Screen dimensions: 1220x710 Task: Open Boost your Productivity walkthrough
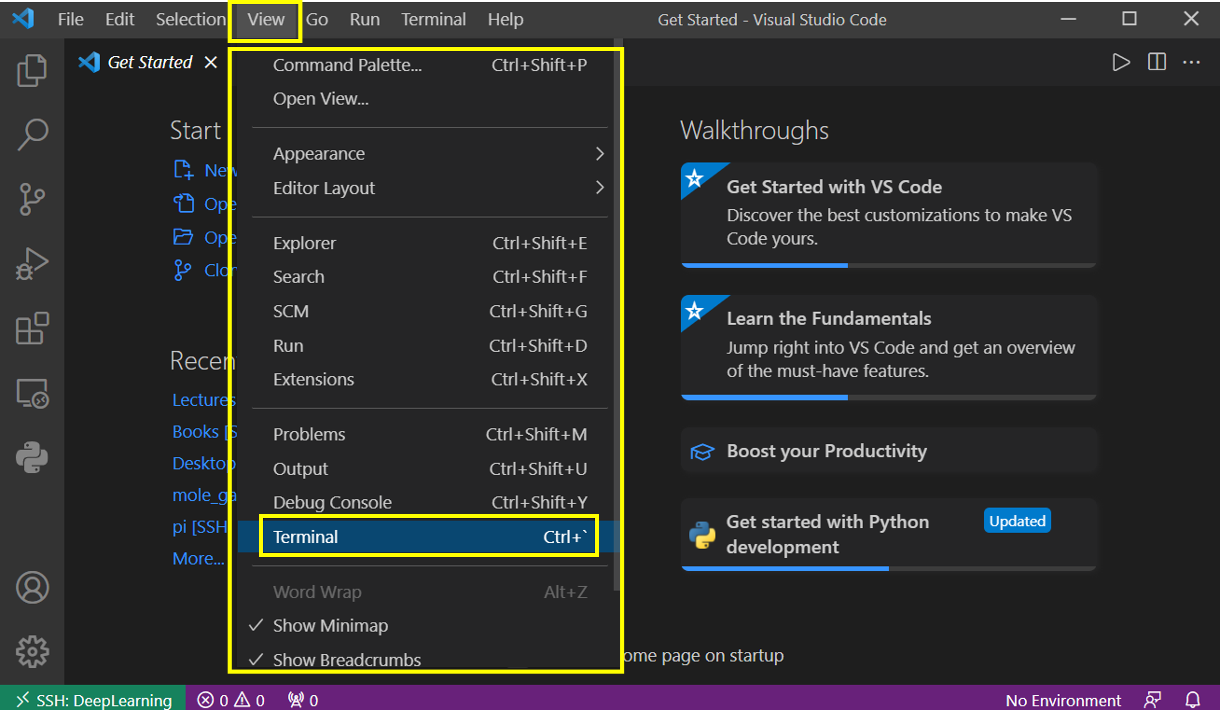[x=888, y=451]
